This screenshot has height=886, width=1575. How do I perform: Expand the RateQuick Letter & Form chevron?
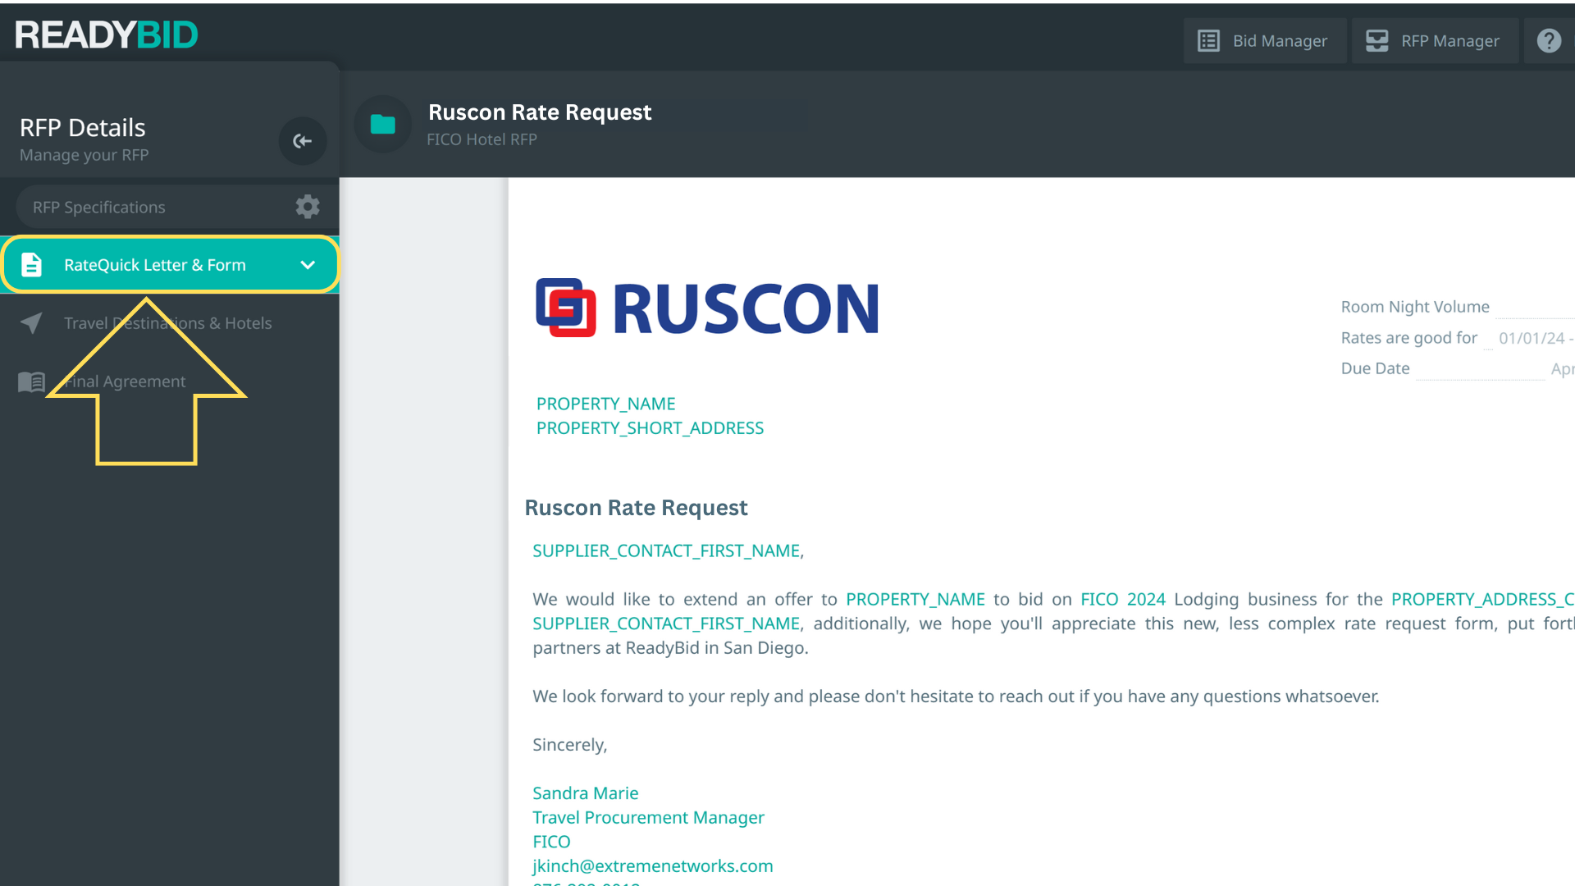(308, 265)
